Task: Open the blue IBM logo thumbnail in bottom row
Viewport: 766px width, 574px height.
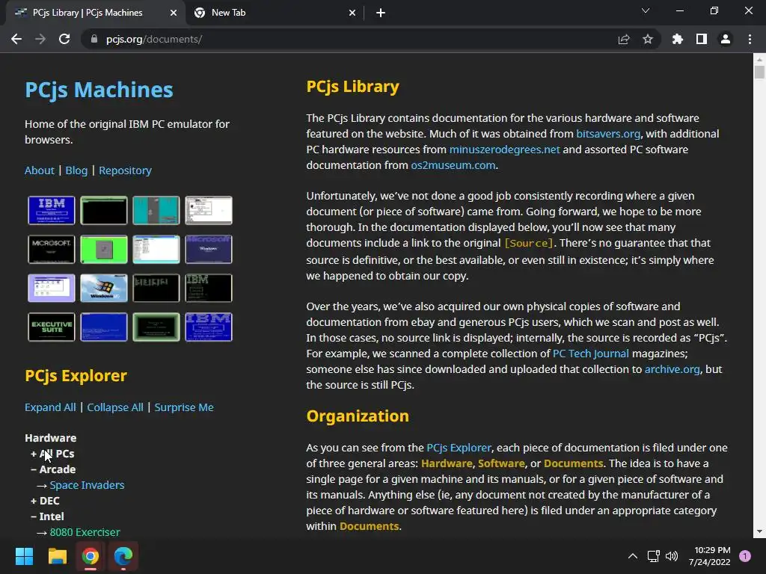Action: click(x=209, y=327)
